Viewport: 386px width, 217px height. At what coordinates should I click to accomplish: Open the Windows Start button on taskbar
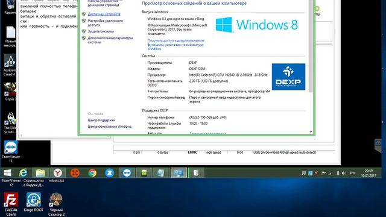click(x=7, y=173)
